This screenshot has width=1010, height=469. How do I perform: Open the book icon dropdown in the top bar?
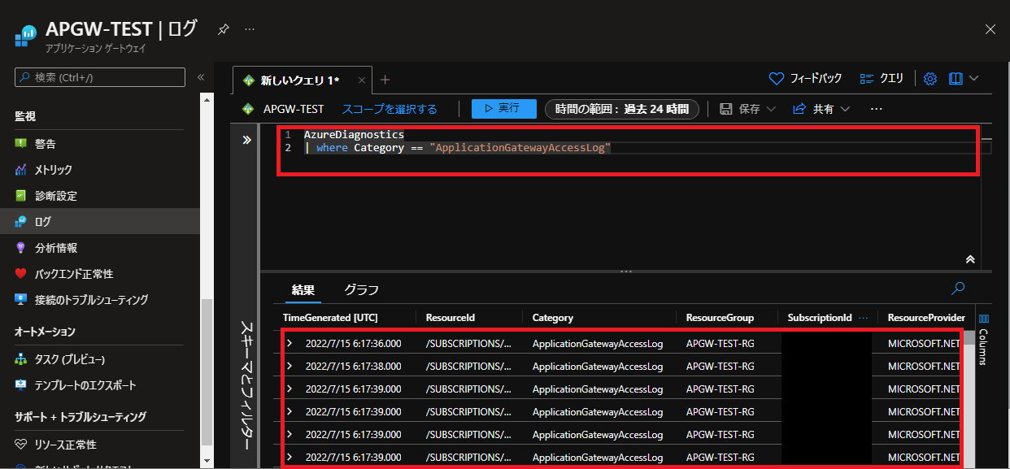coord(964,79)
